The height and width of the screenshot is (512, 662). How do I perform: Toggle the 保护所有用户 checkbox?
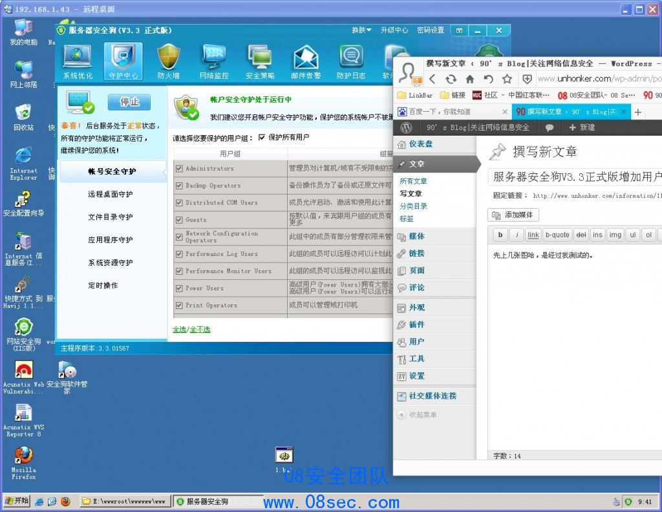(262, 137)
